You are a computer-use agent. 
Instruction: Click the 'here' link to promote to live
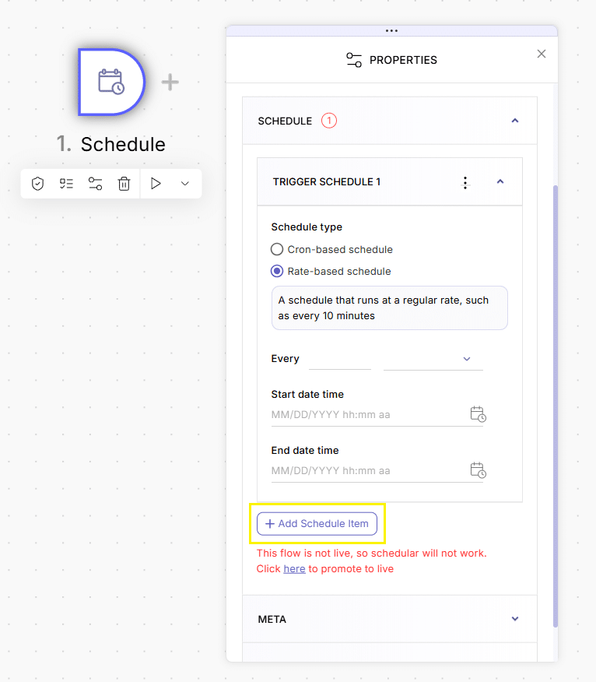(x=294, y=569)
